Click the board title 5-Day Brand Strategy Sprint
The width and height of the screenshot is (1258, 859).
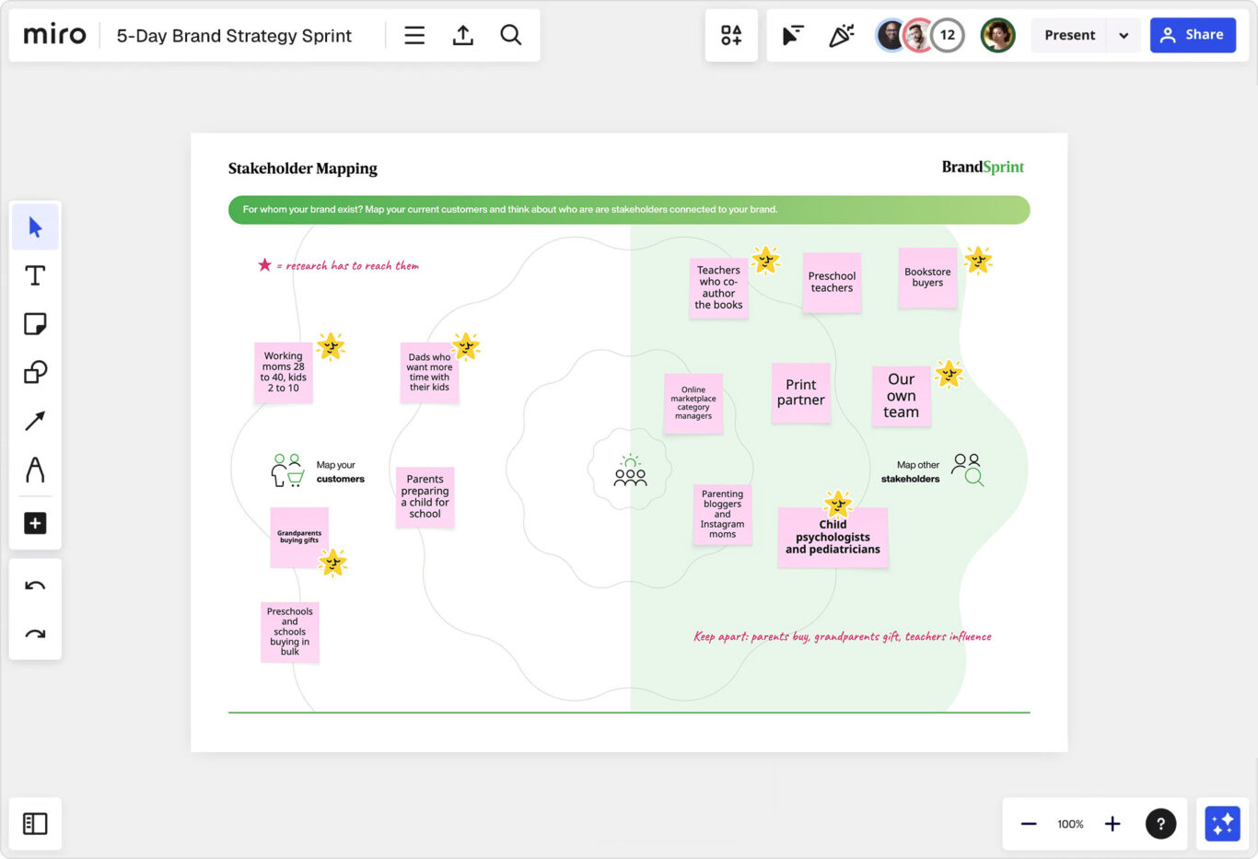pos(234,36)
